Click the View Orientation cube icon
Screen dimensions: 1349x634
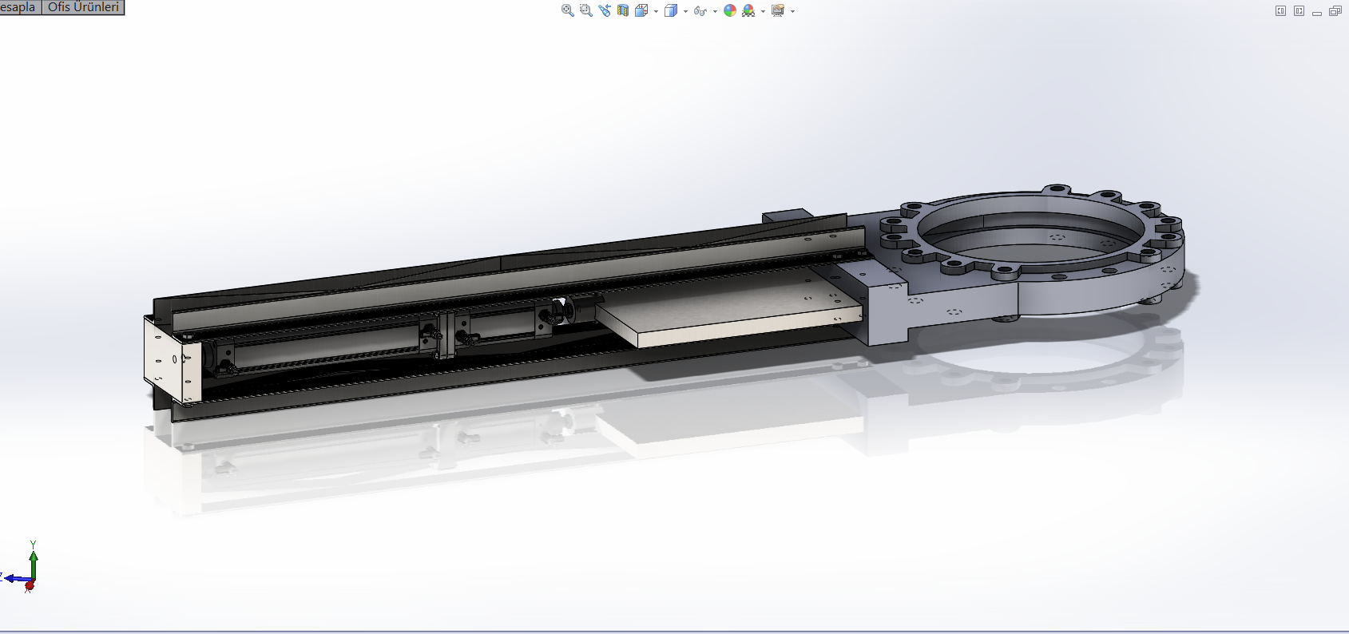pos(641,10)
